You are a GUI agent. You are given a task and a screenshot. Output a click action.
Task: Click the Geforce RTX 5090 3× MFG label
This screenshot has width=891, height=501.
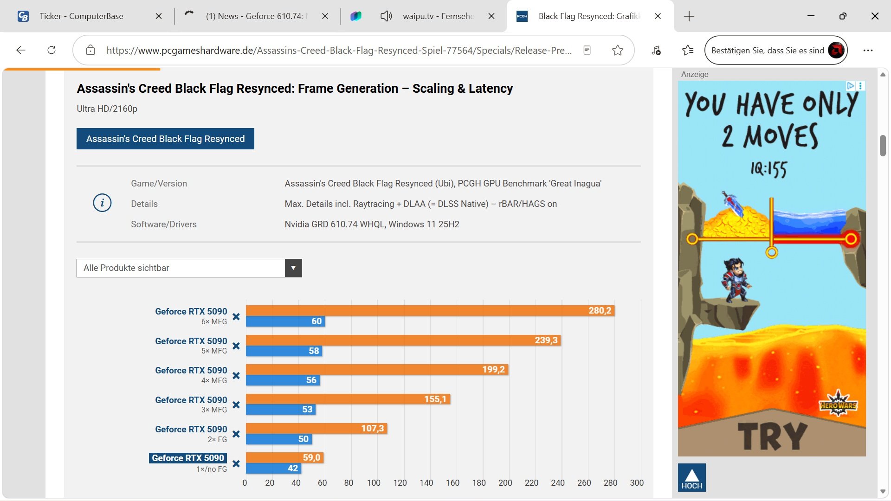pos(191,400)
